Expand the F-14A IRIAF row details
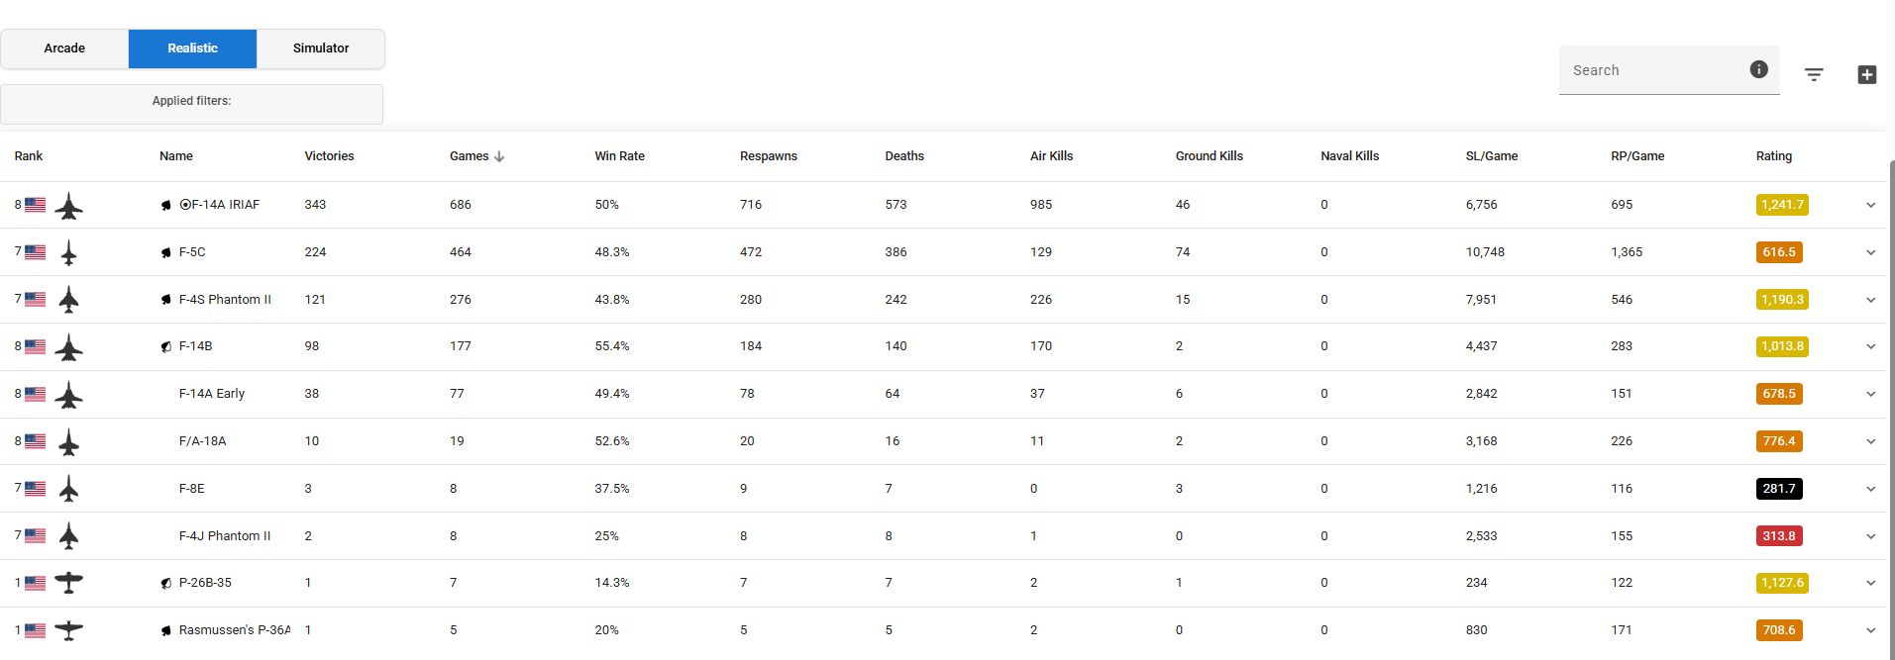The width and height of the screenshot is (1895, 660). point(1870,205)
